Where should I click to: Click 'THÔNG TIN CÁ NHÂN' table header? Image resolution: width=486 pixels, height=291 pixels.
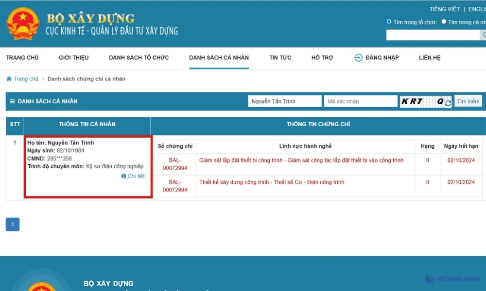tap(87, 124)
